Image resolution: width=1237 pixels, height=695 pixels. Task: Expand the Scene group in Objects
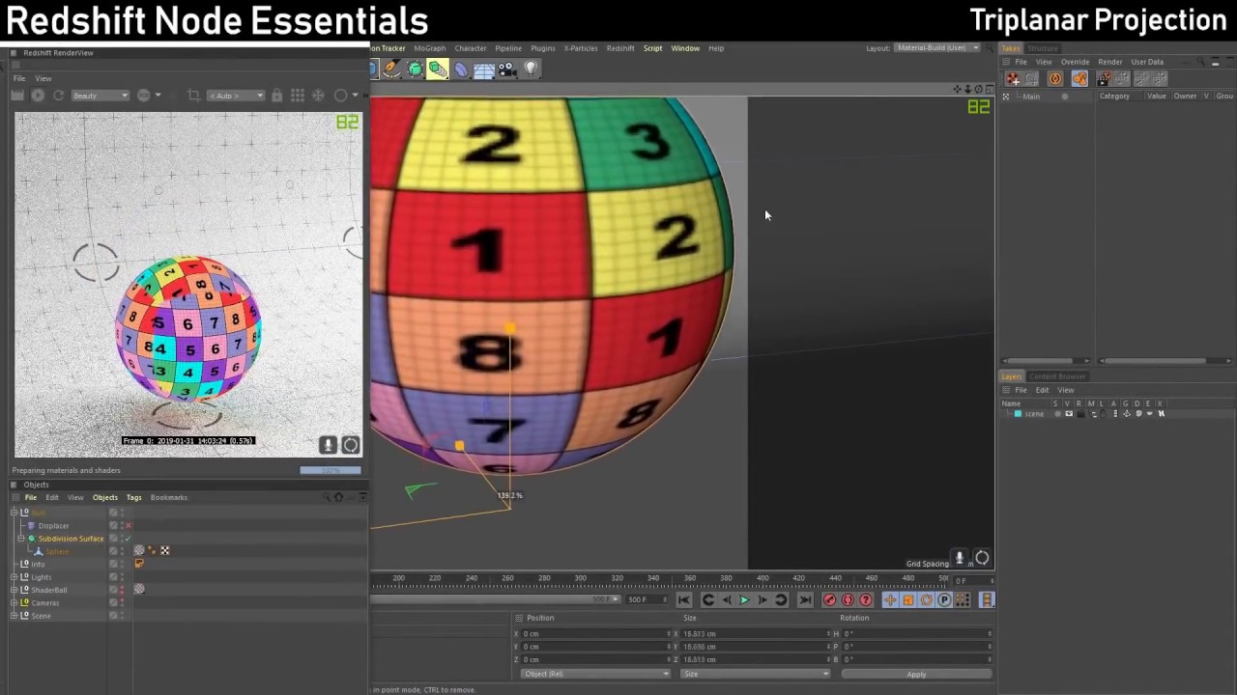14,615
